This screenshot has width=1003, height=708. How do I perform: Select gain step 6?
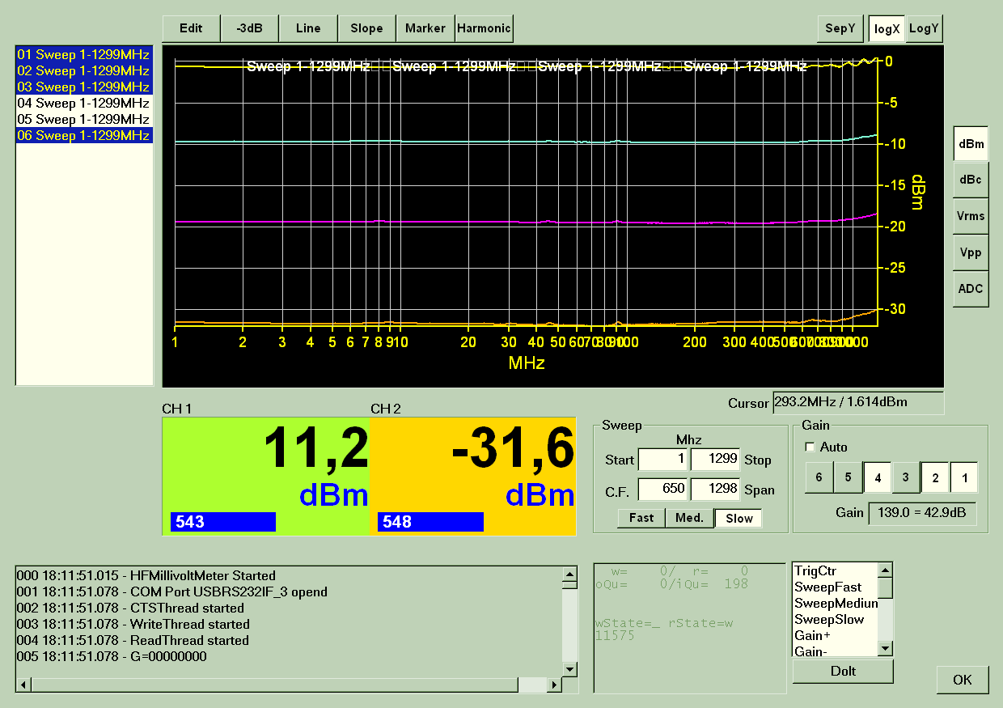coord(819,477)
